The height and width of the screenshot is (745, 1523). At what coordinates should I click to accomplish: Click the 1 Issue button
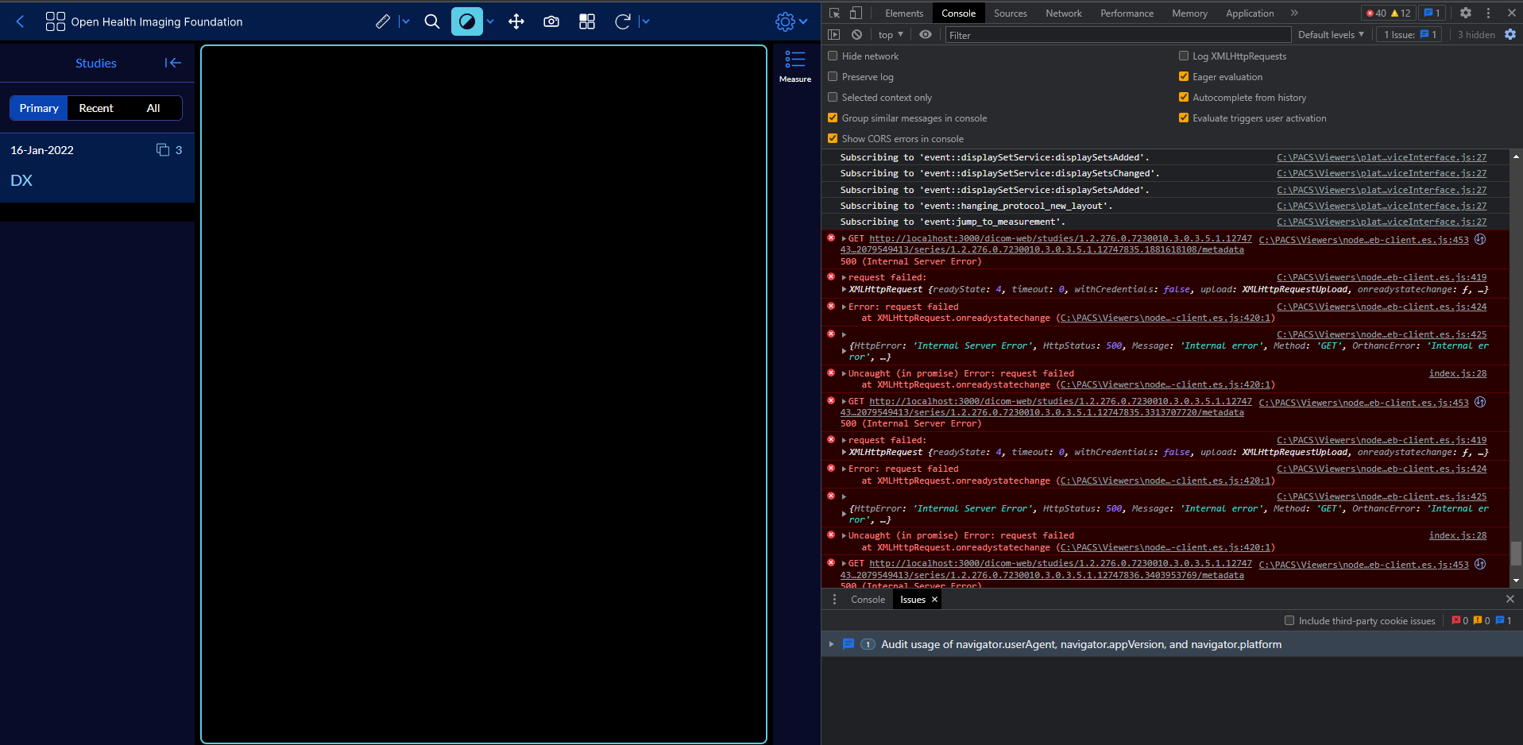pyautogui.click(x=1411, y=34)
